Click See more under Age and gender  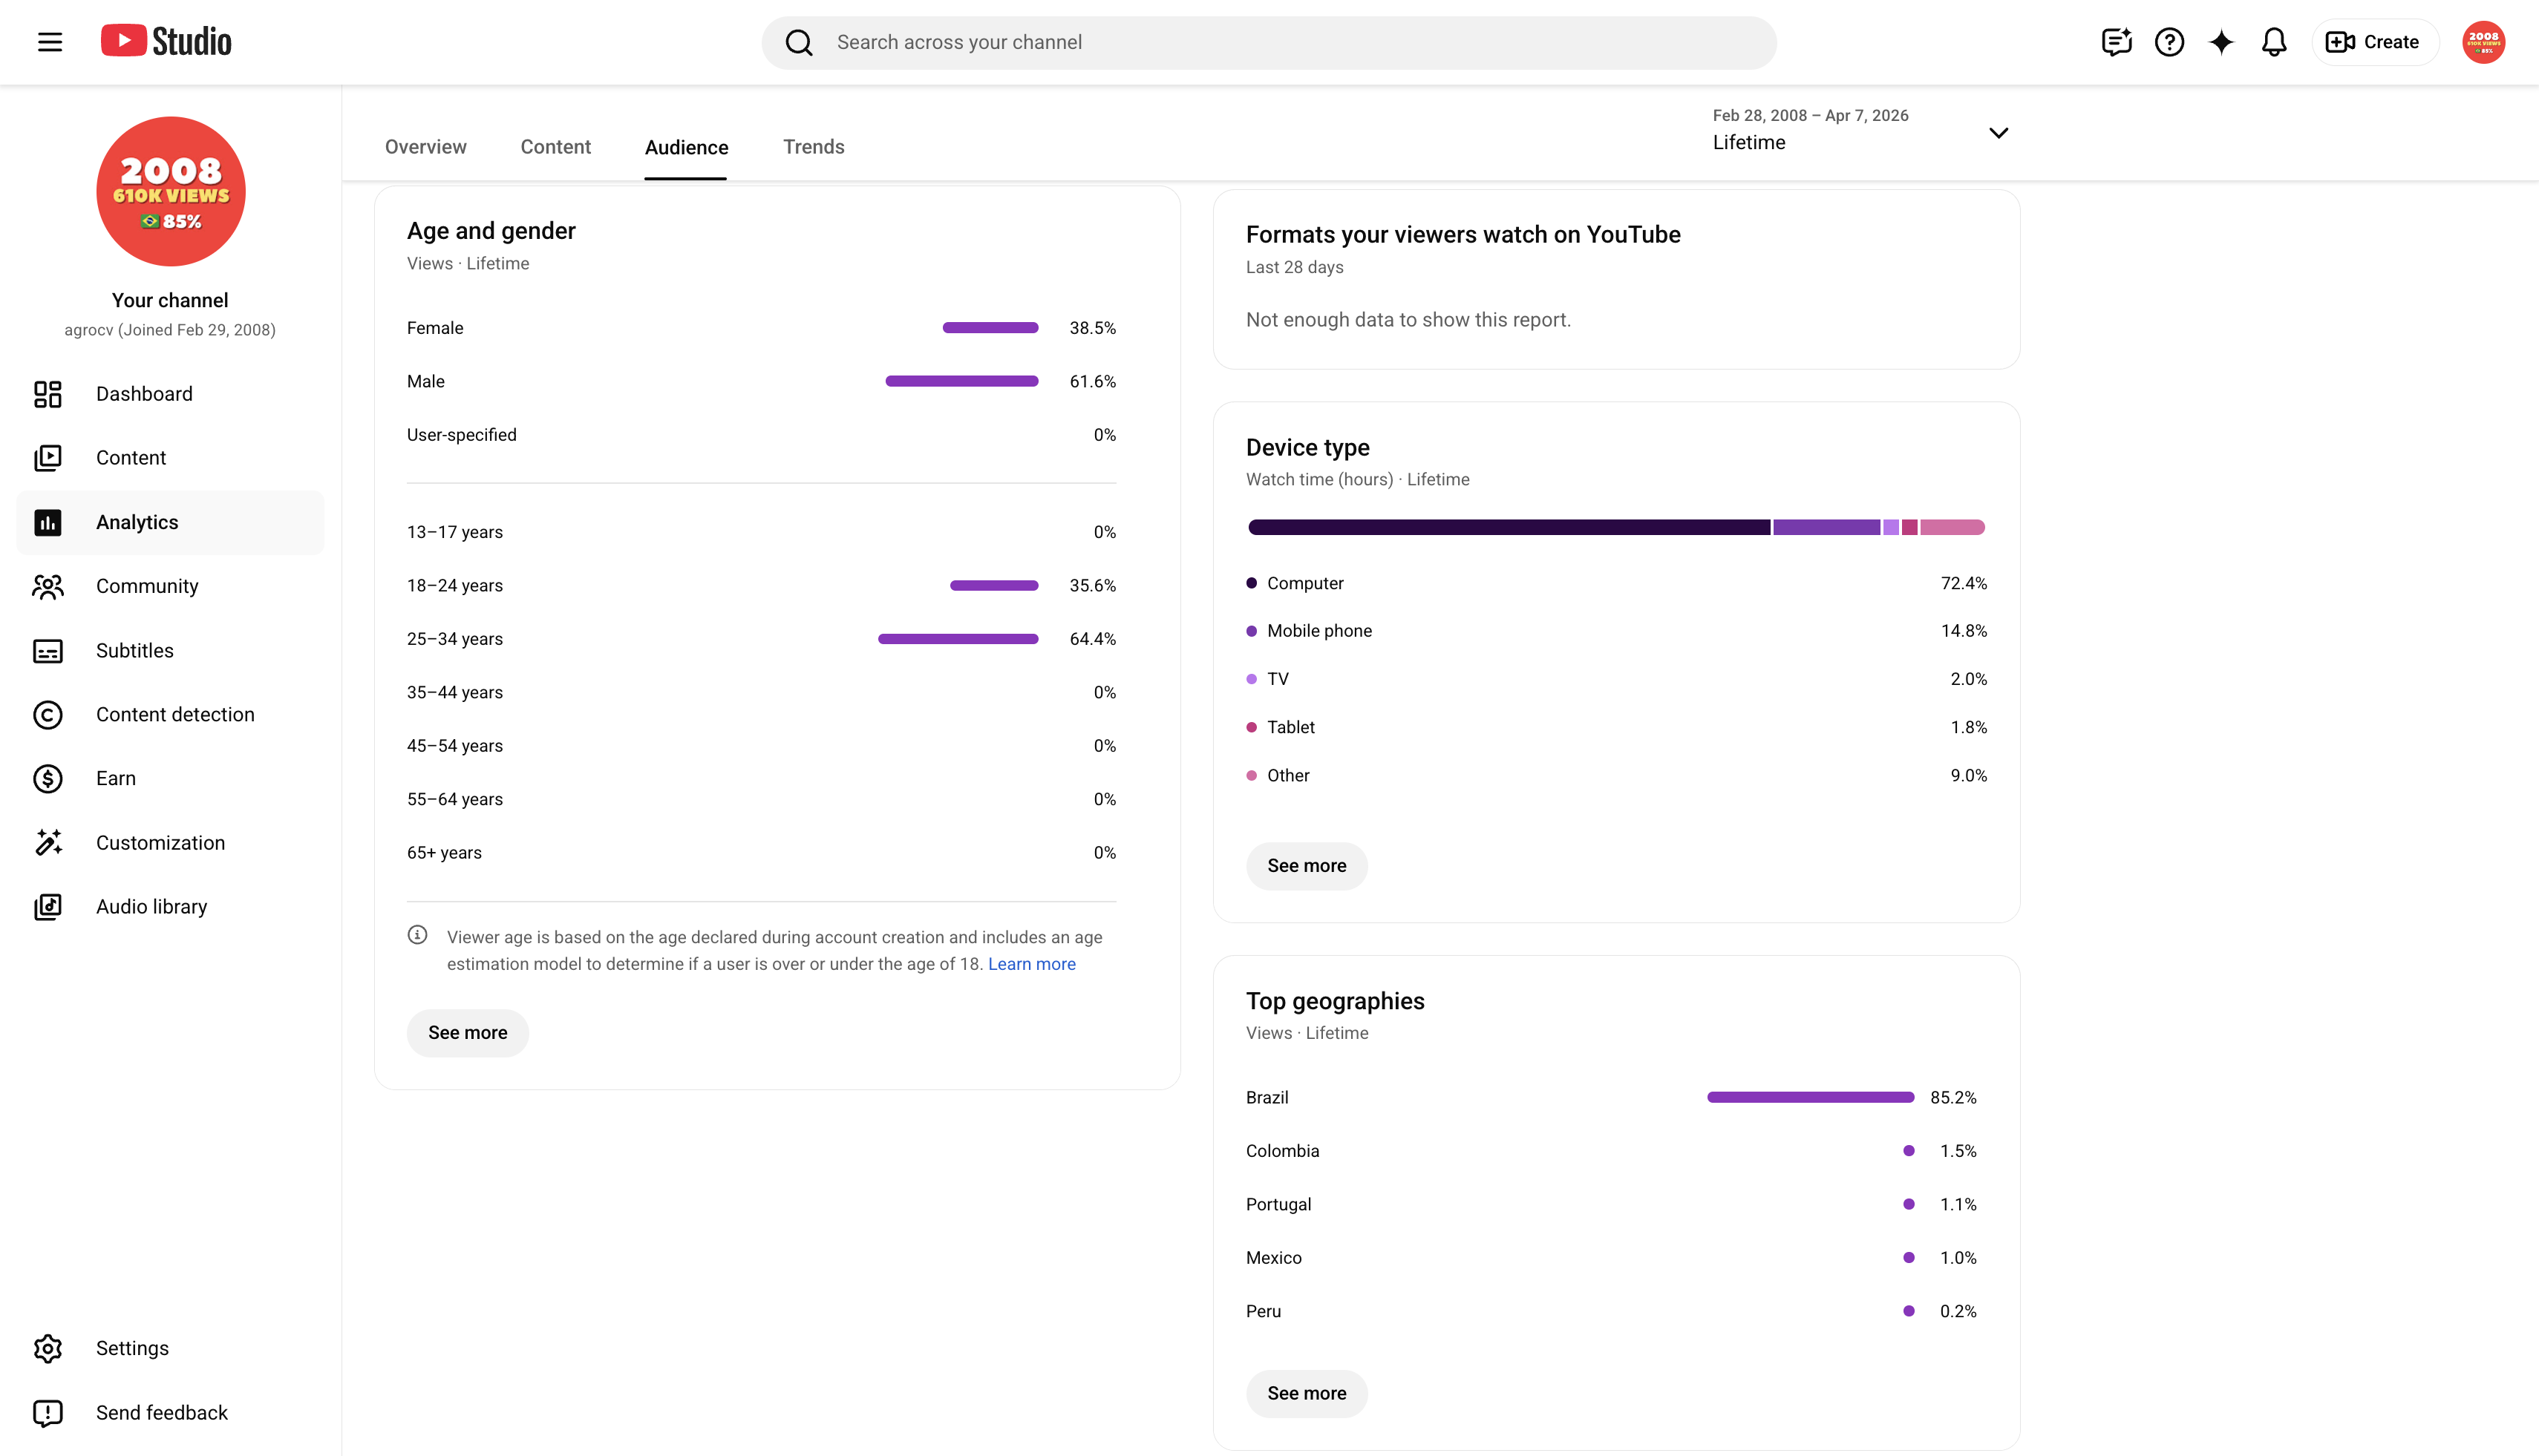467,1033
